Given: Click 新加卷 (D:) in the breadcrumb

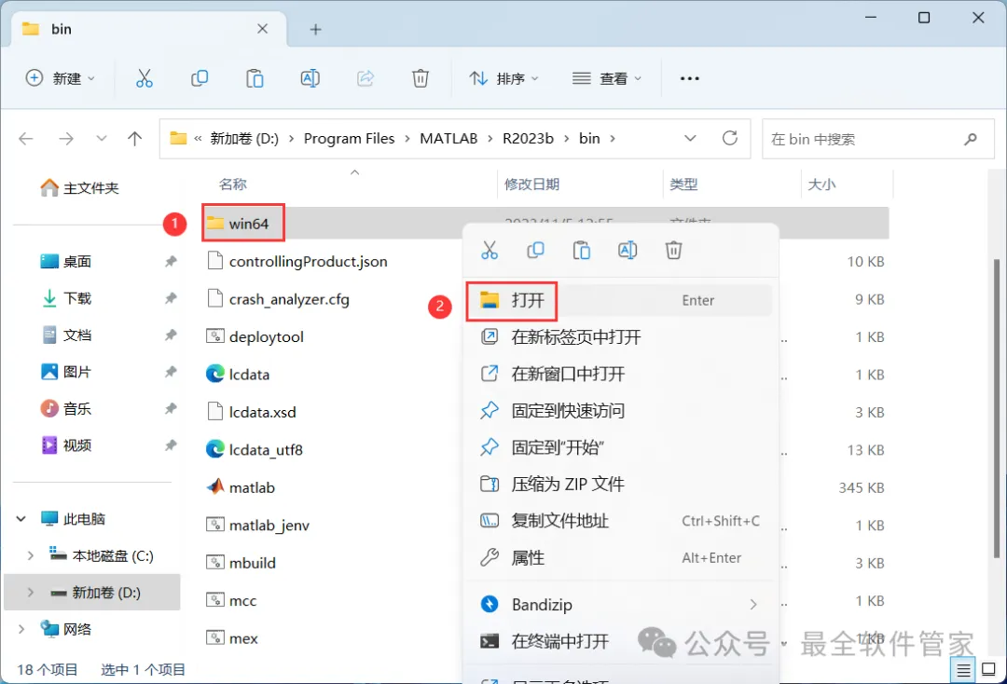Looking at the screenshot, I should coord(244,139).
